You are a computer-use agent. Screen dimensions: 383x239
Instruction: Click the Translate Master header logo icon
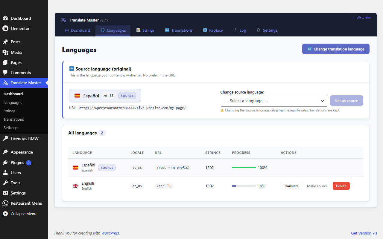click(x=64, y=20)
